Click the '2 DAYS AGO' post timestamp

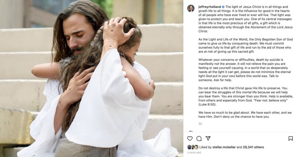point(194,153)
